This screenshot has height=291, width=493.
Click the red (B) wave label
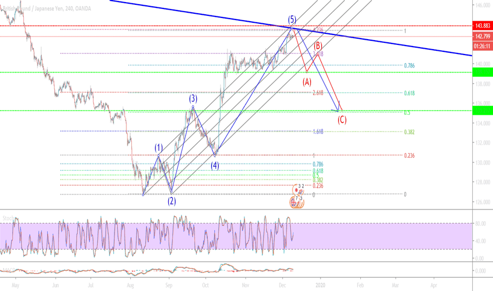318,45
